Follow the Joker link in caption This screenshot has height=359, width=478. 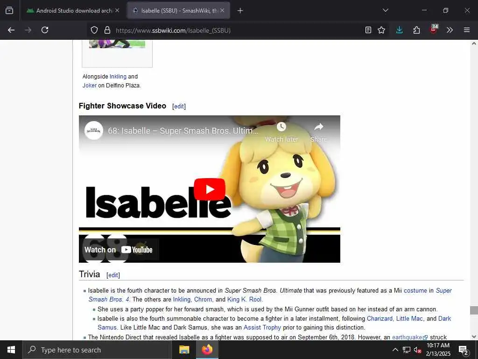pos(89,85)
